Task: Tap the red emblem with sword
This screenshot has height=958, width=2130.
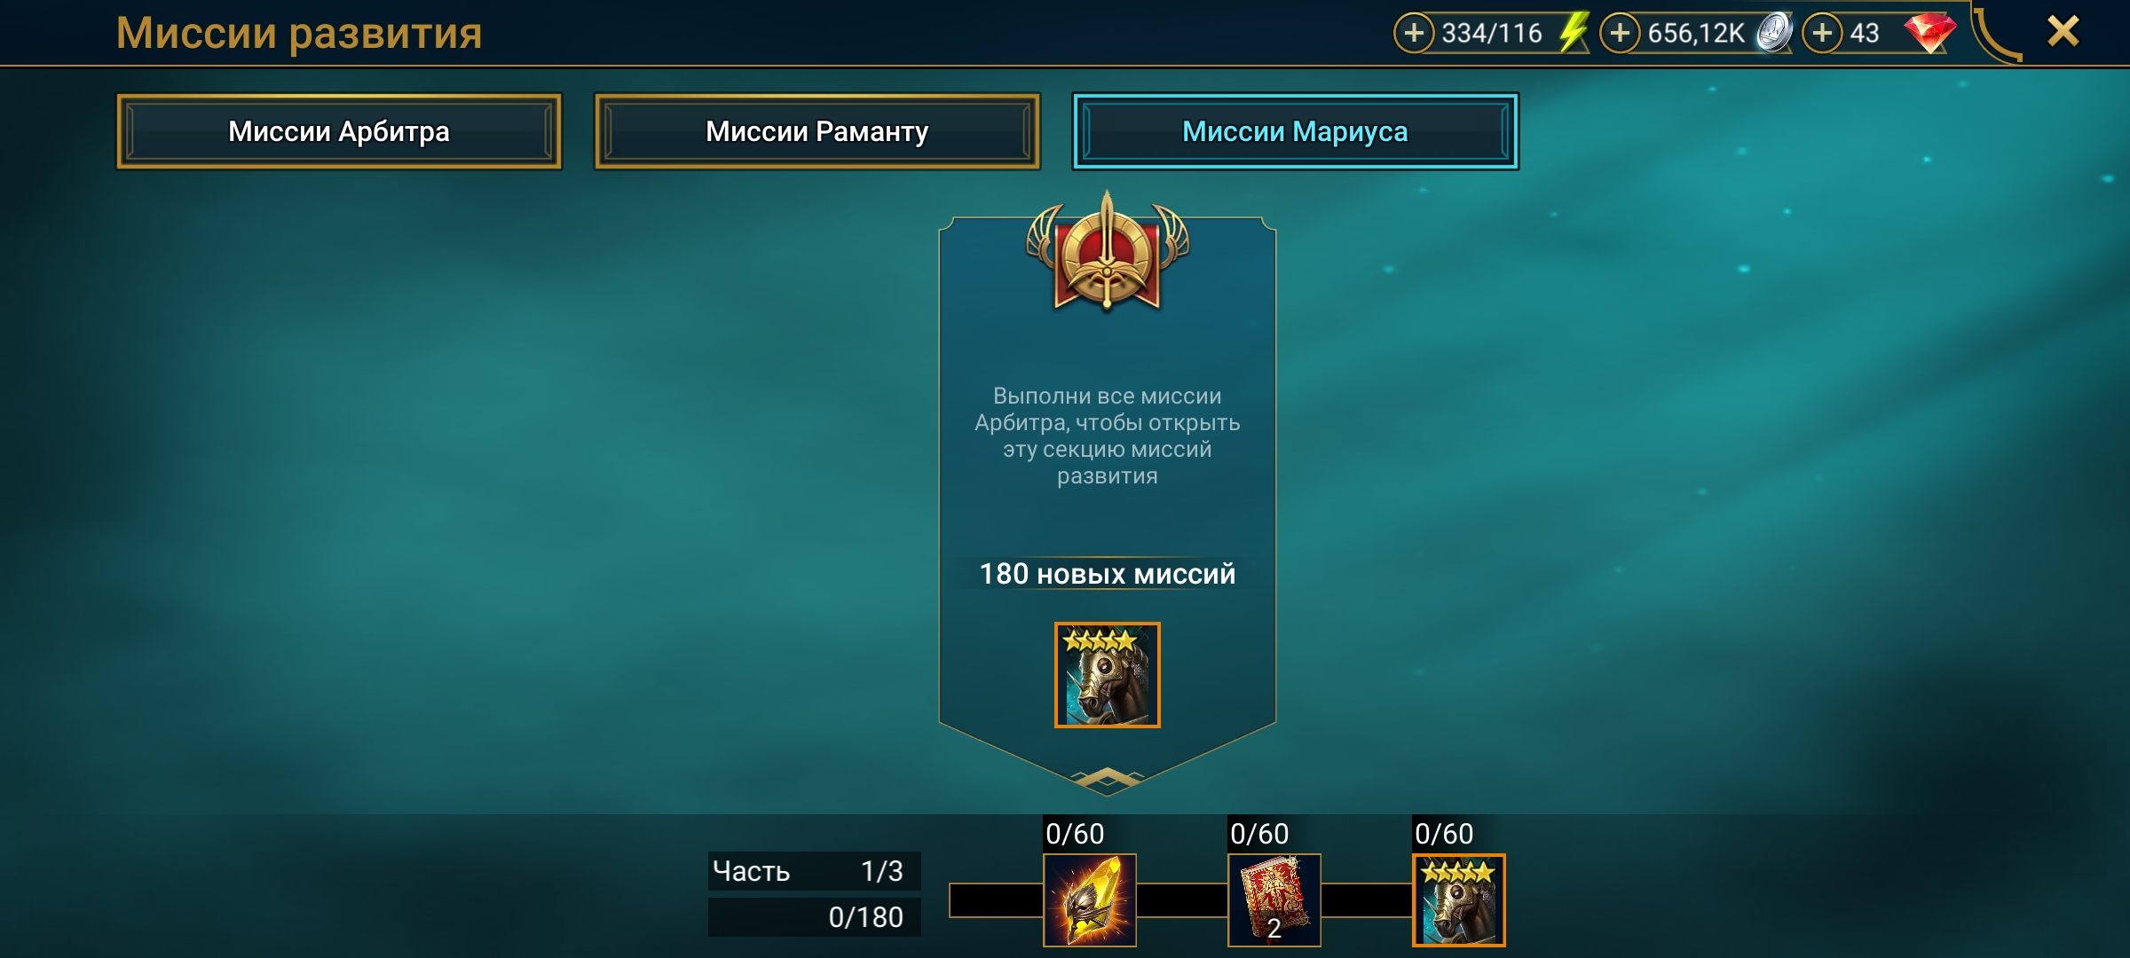Action: [x=1107, y=253]
